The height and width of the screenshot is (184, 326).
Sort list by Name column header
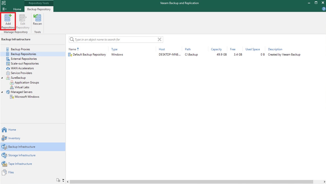72,49
